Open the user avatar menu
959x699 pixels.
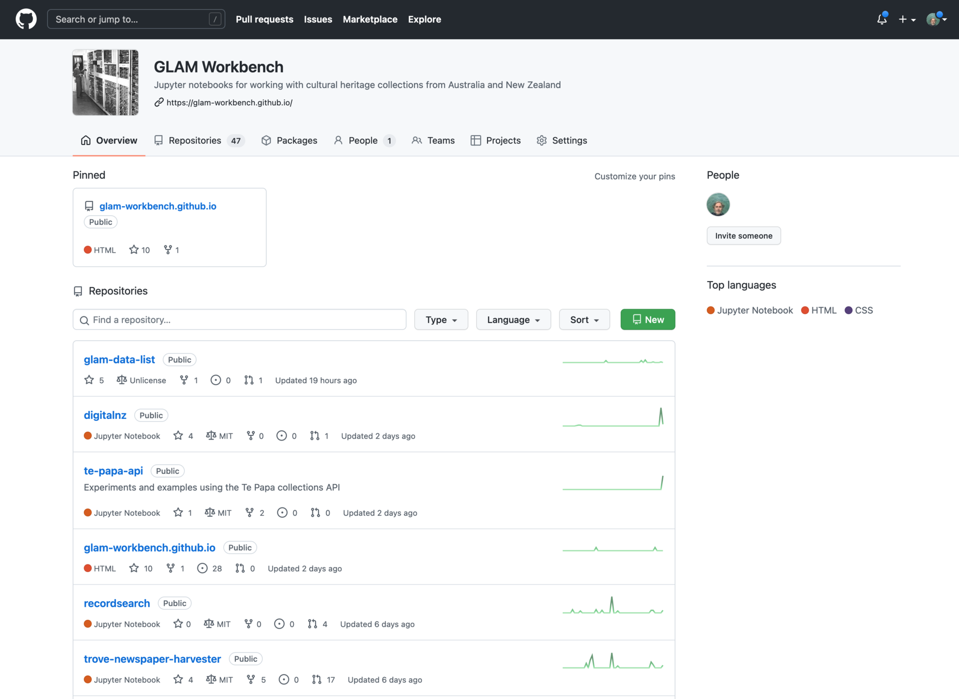pos(937,19)
